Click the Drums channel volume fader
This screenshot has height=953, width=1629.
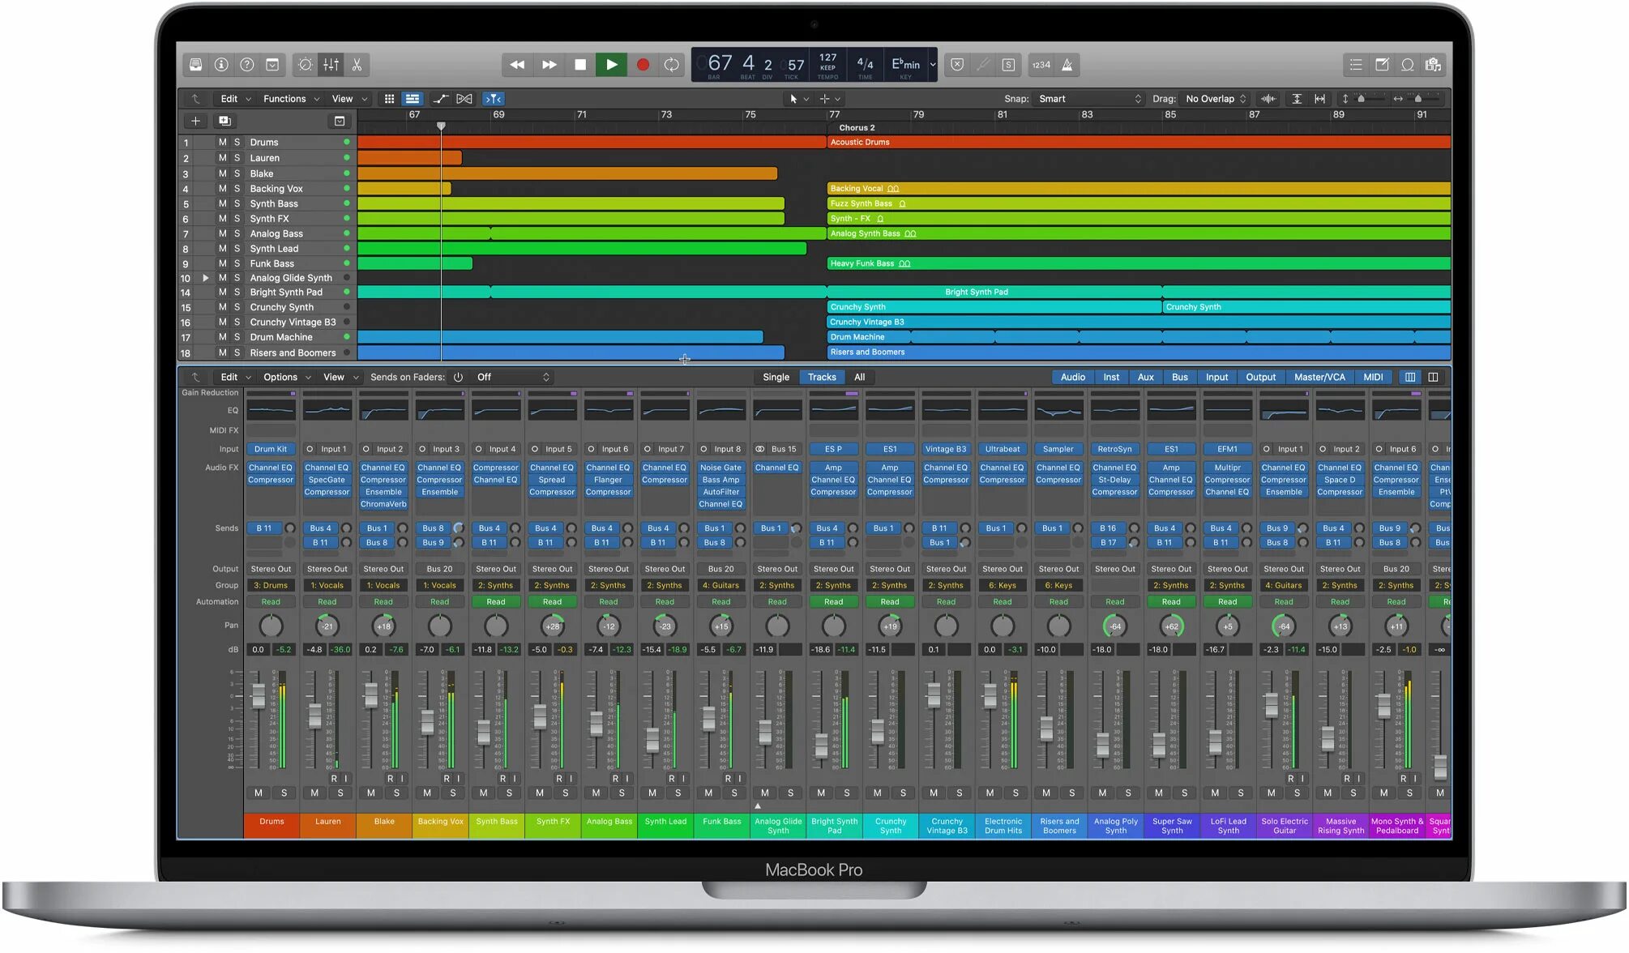(x=258, y=695)
